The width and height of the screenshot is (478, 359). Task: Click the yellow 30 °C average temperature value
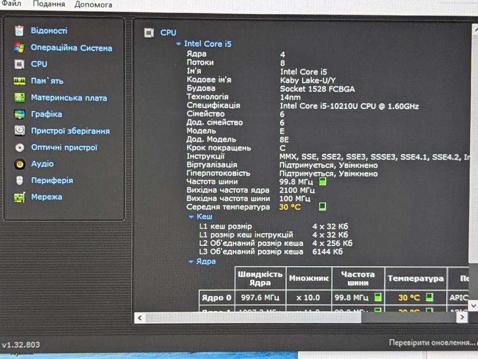point(290,207)
